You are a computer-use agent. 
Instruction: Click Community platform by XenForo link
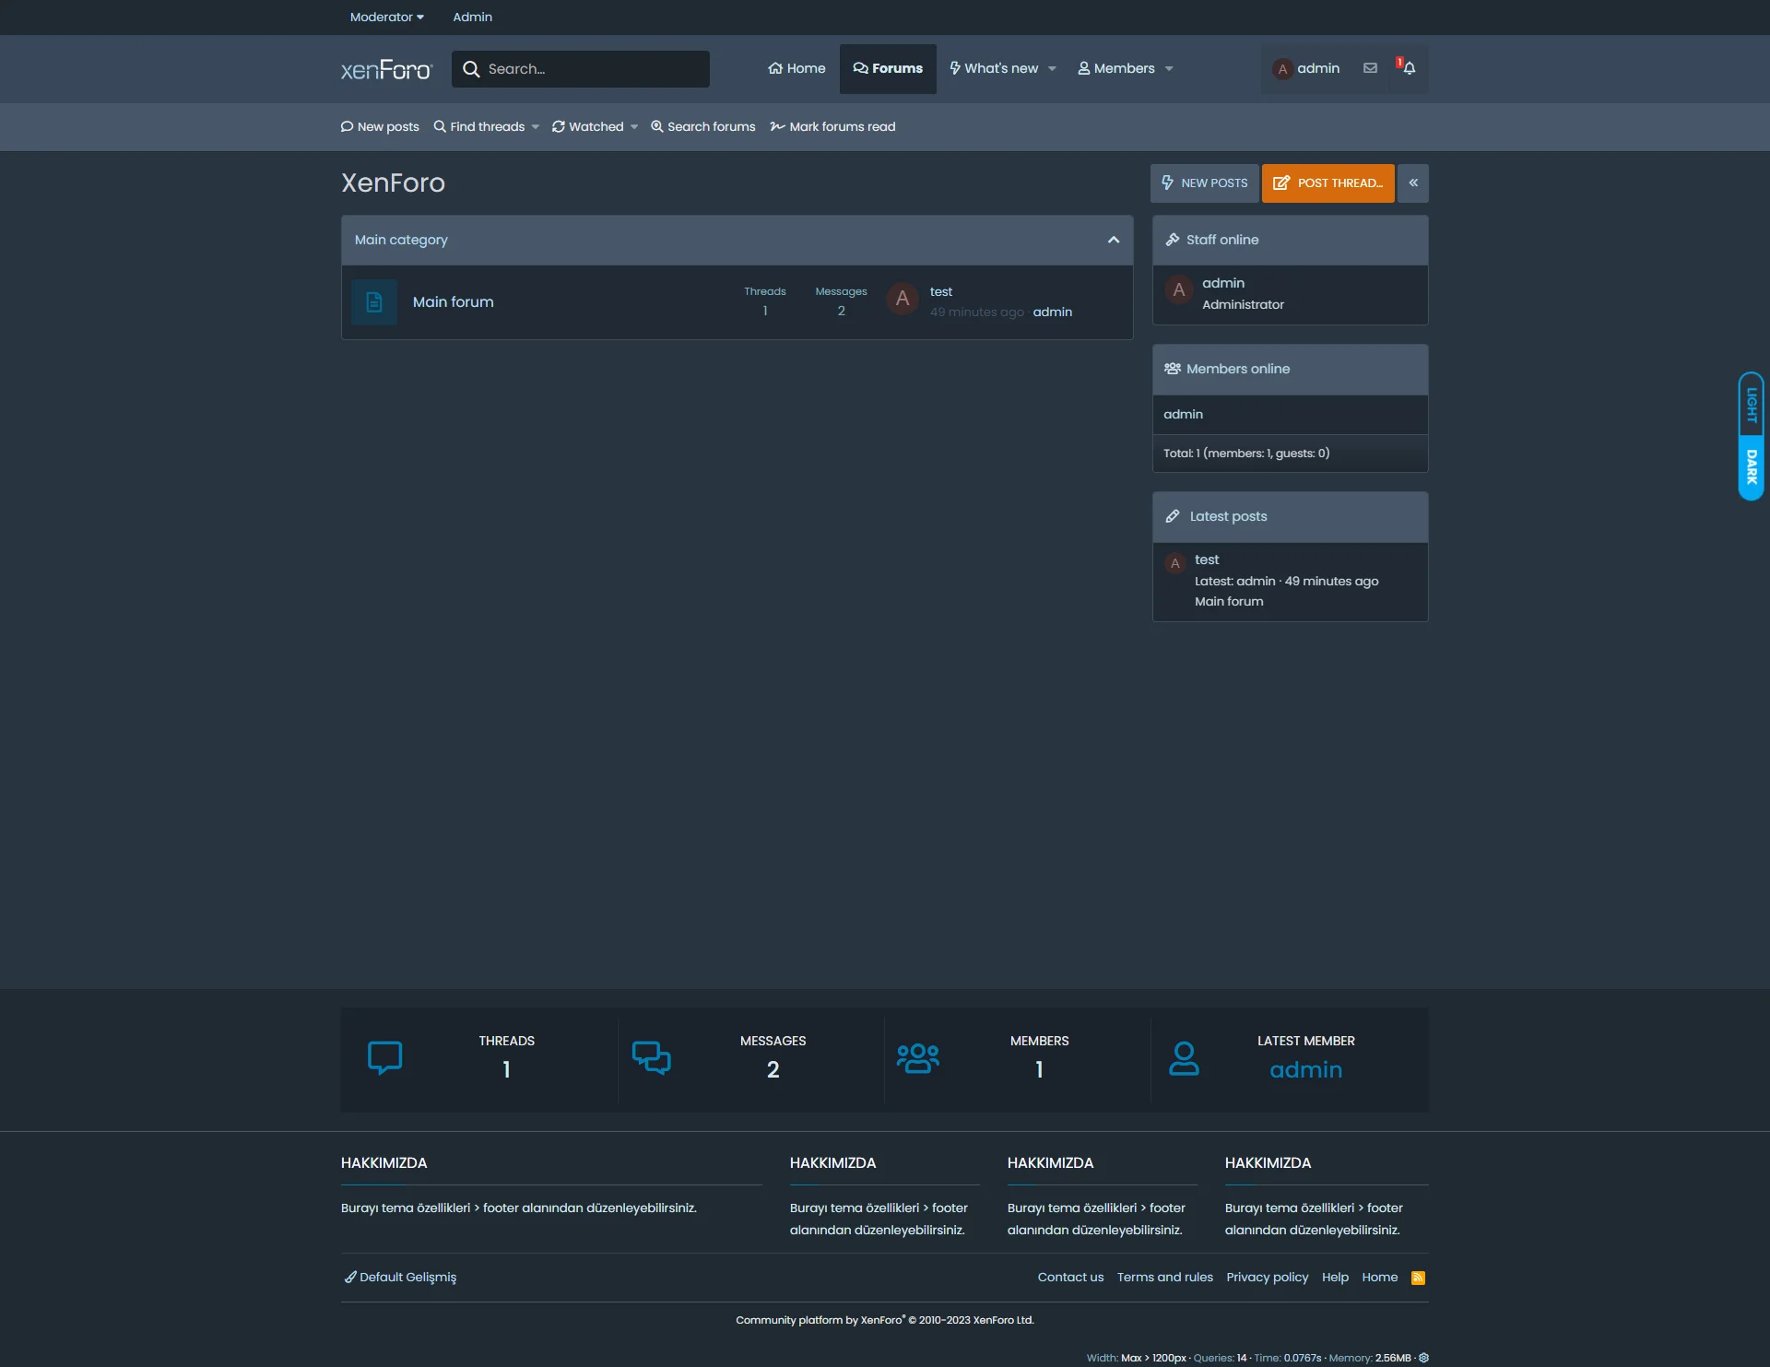885,1320
